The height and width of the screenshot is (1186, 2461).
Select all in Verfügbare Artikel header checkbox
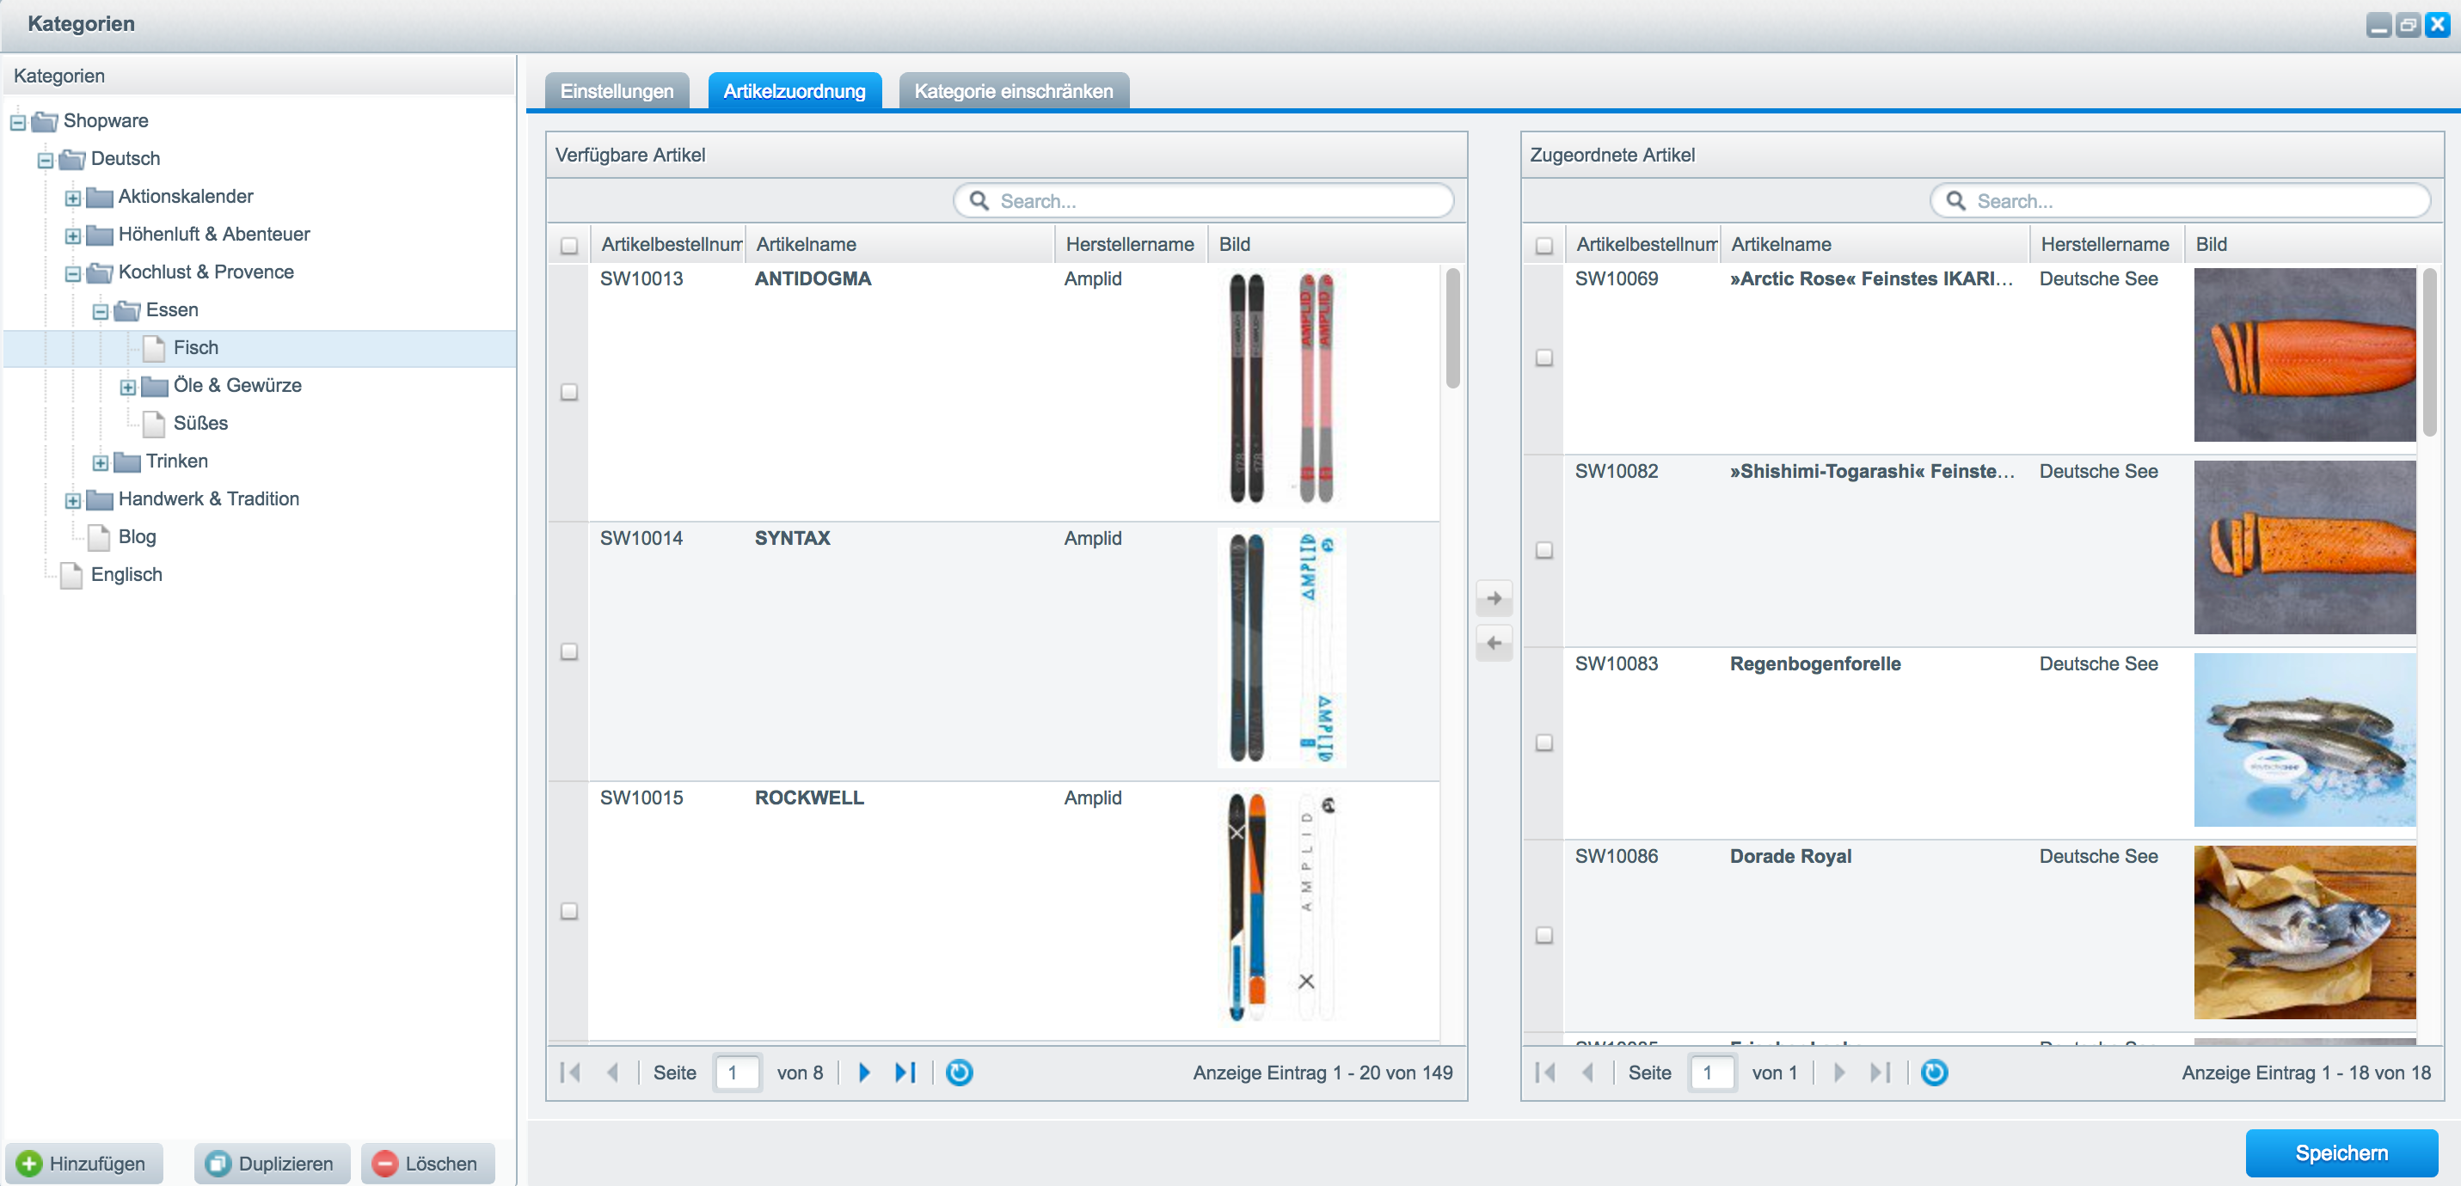pyautogui.click(x=569, y=246)
